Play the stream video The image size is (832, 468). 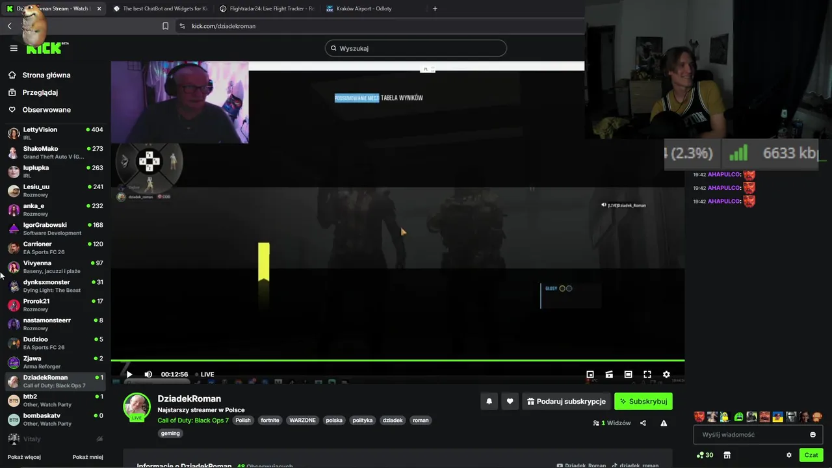click(x=129, y=374)
